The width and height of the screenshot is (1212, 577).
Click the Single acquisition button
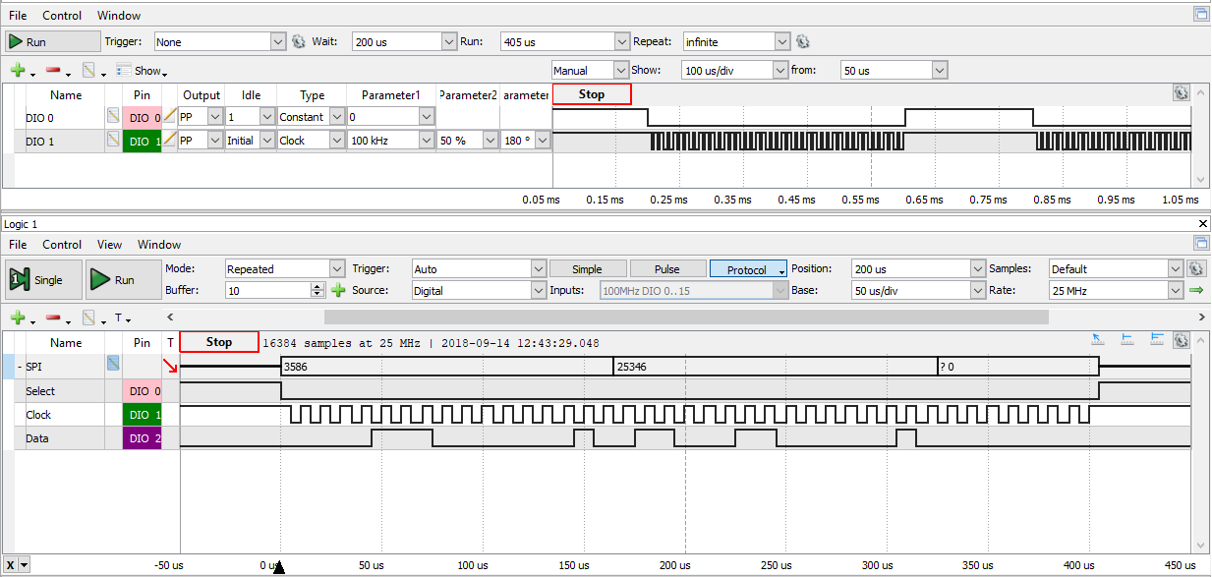43,280
